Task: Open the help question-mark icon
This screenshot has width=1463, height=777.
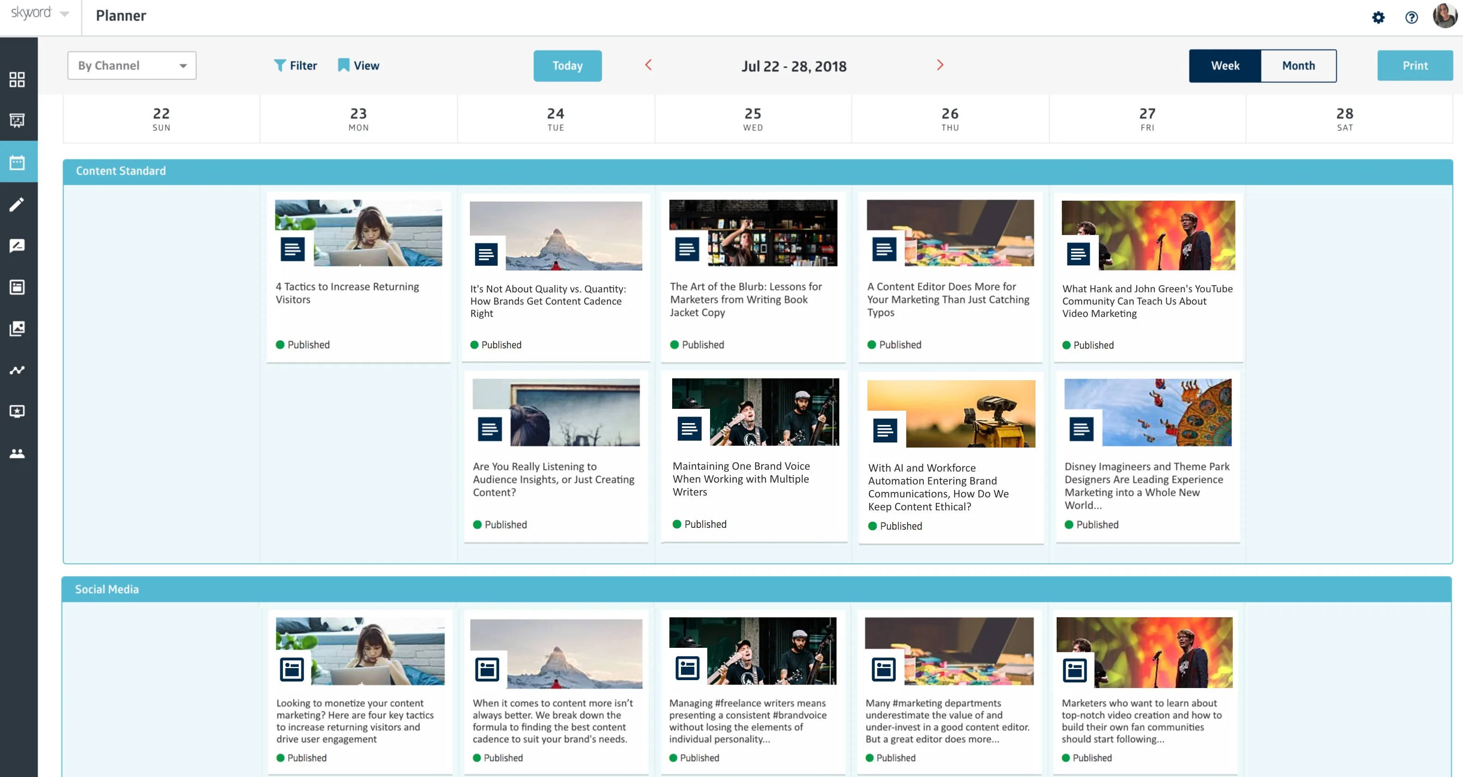Action: (1412, 18)
